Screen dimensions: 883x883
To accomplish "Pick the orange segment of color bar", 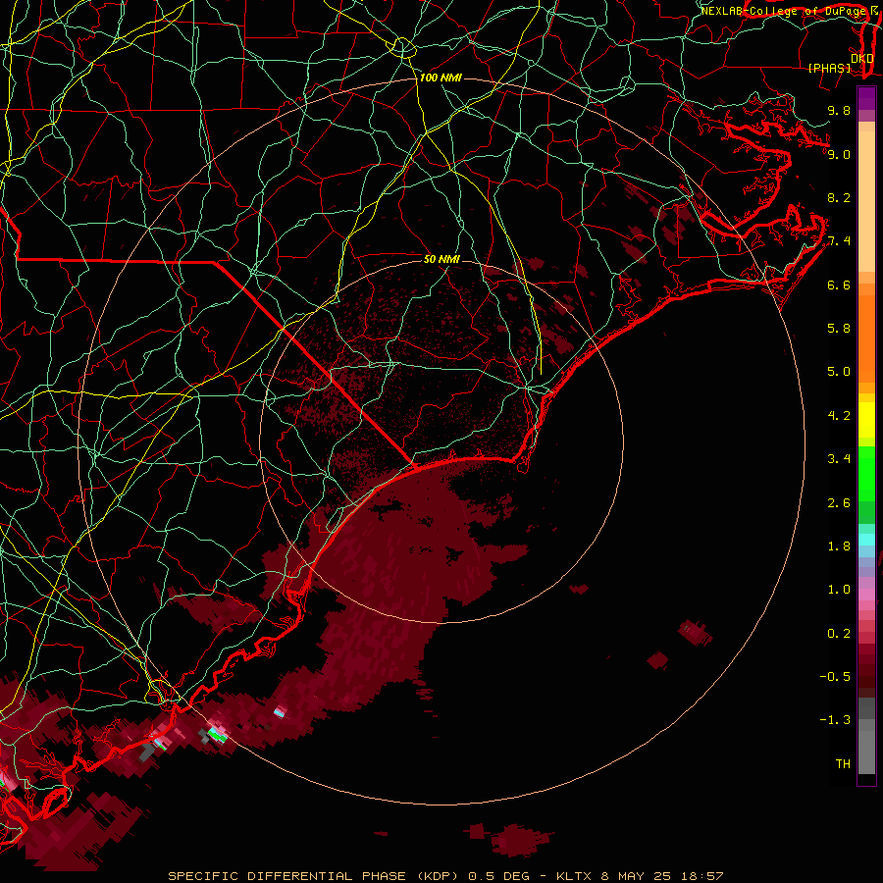I will [866, 338].
